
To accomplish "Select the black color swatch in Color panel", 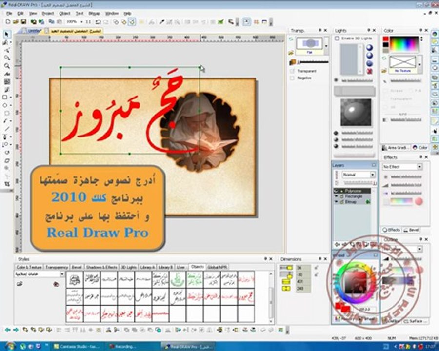I will coord(386,44).
